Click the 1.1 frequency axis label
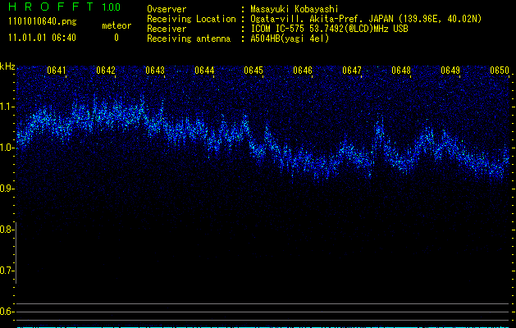The image size is (516, 328). [7, 107]
